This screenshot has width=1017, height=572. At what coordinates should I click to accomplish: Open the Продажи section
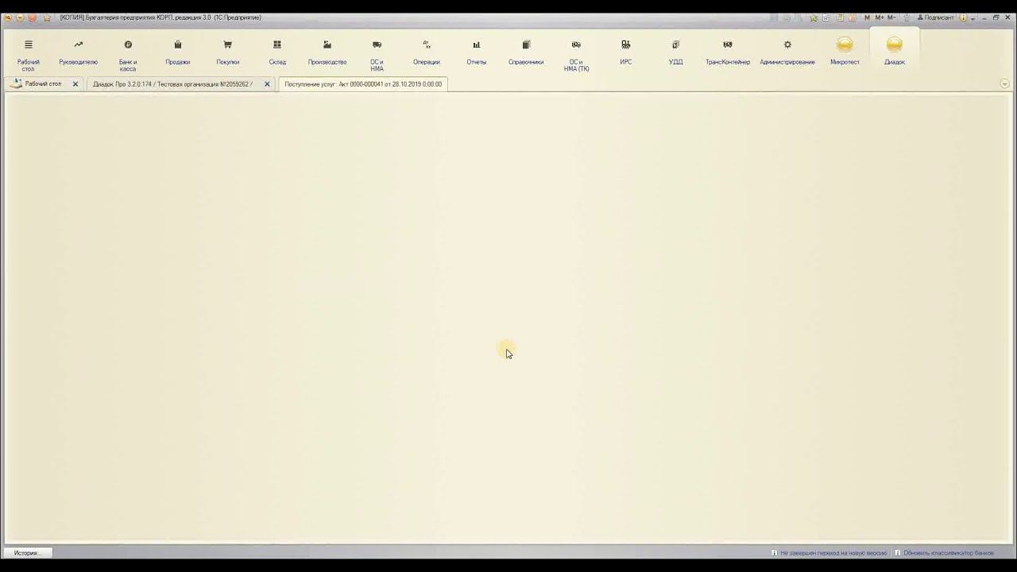pyautogui.click(x=178, y=52)
